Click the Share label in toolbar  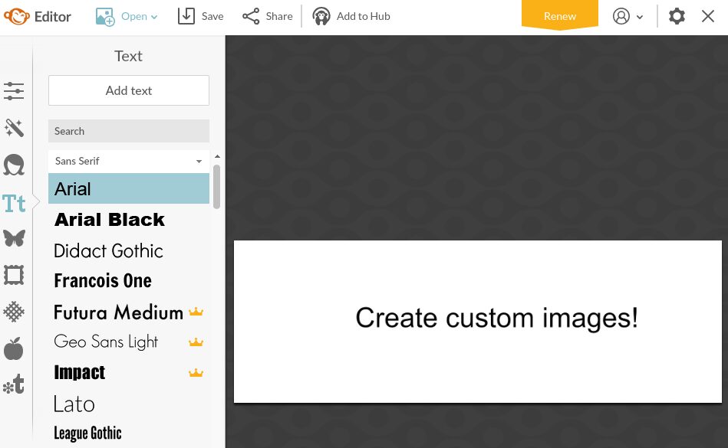pyautogui.click(x=279, y=17)
